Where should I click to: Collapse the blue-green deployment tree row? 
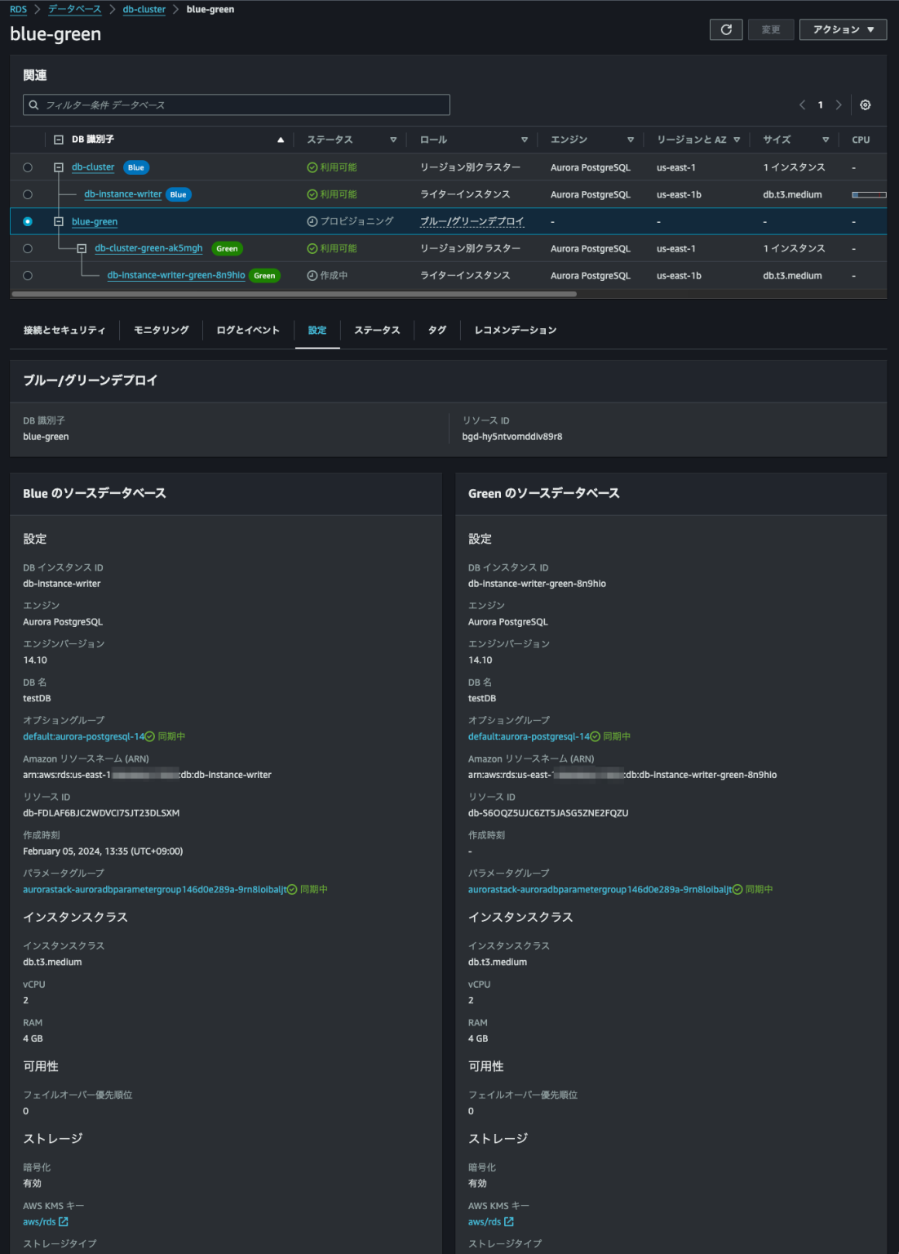[x=56, y=221]
